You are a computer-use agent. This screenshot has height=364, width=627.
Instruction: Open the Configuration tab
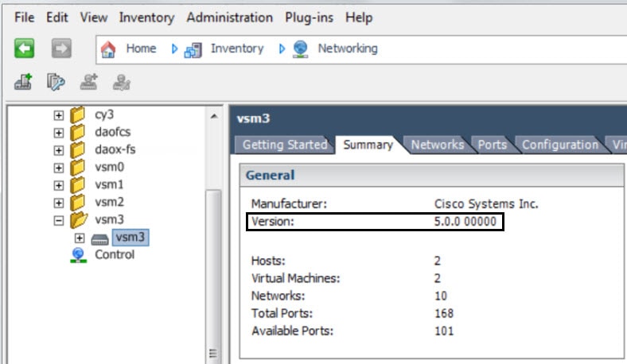tap(560, 145)
